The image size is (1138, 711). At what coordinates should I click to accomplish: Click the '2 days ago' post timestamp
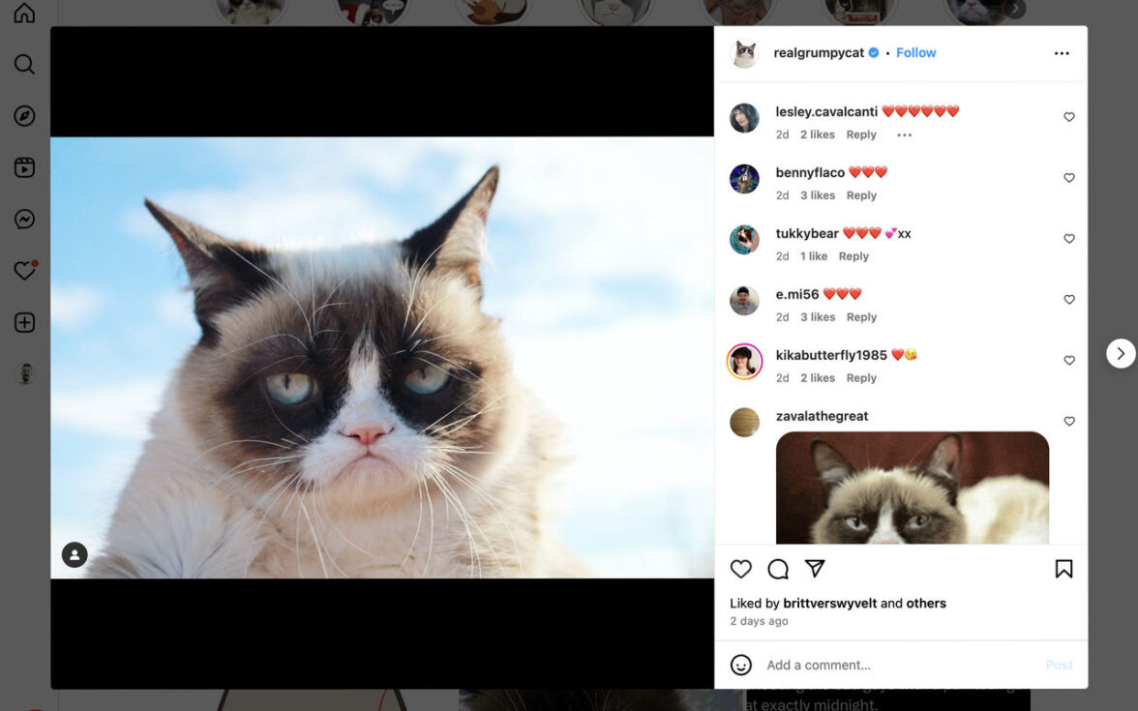pyautogui.click(x=759, y=622)
